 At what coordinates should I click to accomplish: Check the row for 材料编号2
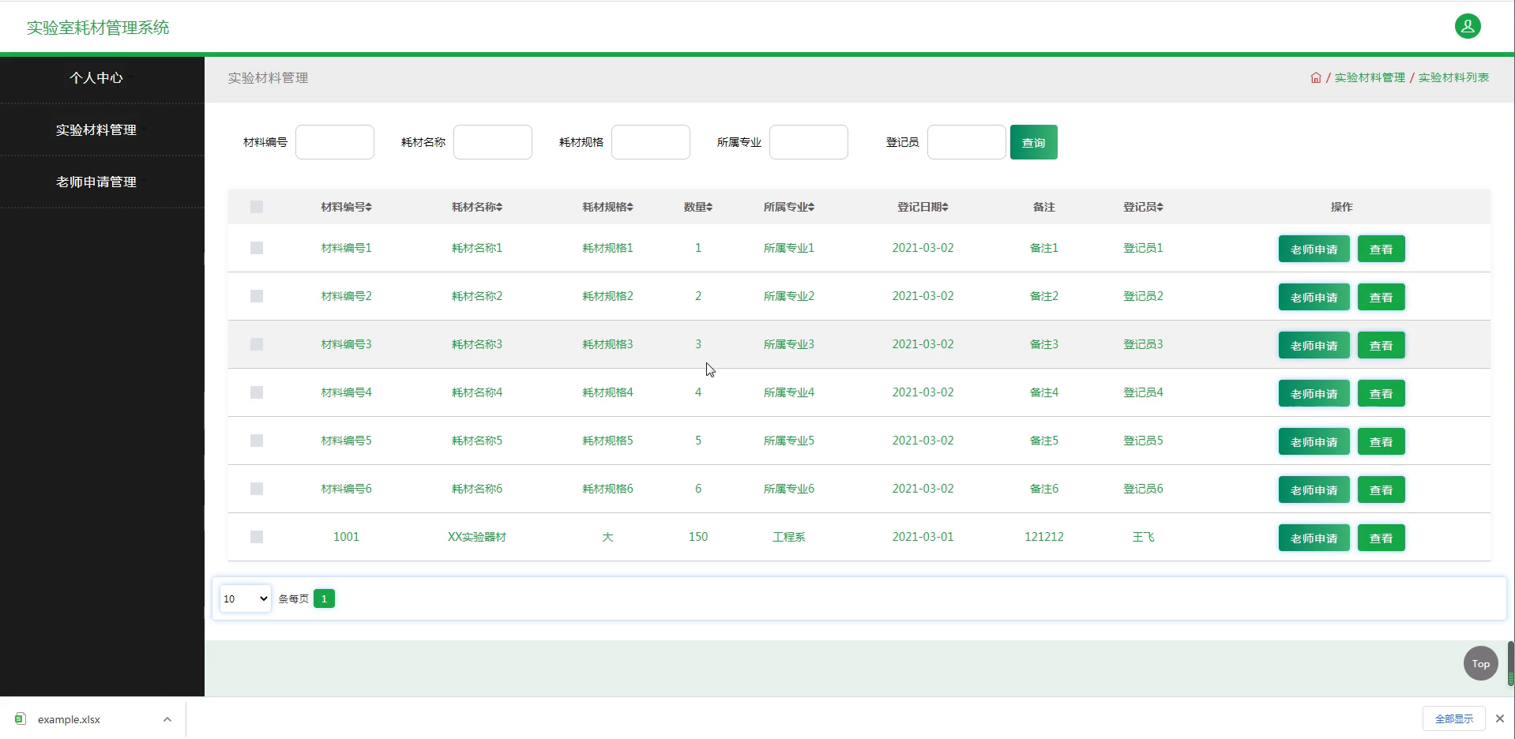(x=257, y=296)
